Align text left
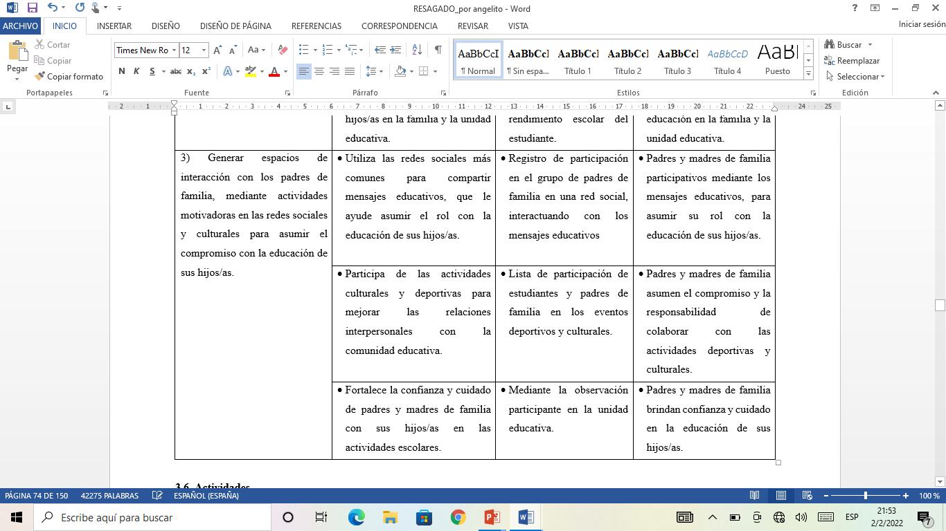 [x=303, y=71]
